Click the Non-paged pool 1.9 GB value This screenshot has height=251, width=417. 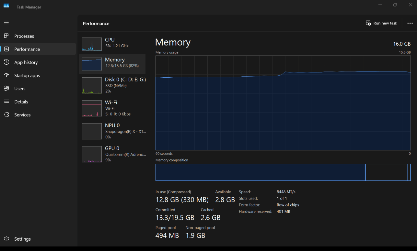click(x=195, y=235)
